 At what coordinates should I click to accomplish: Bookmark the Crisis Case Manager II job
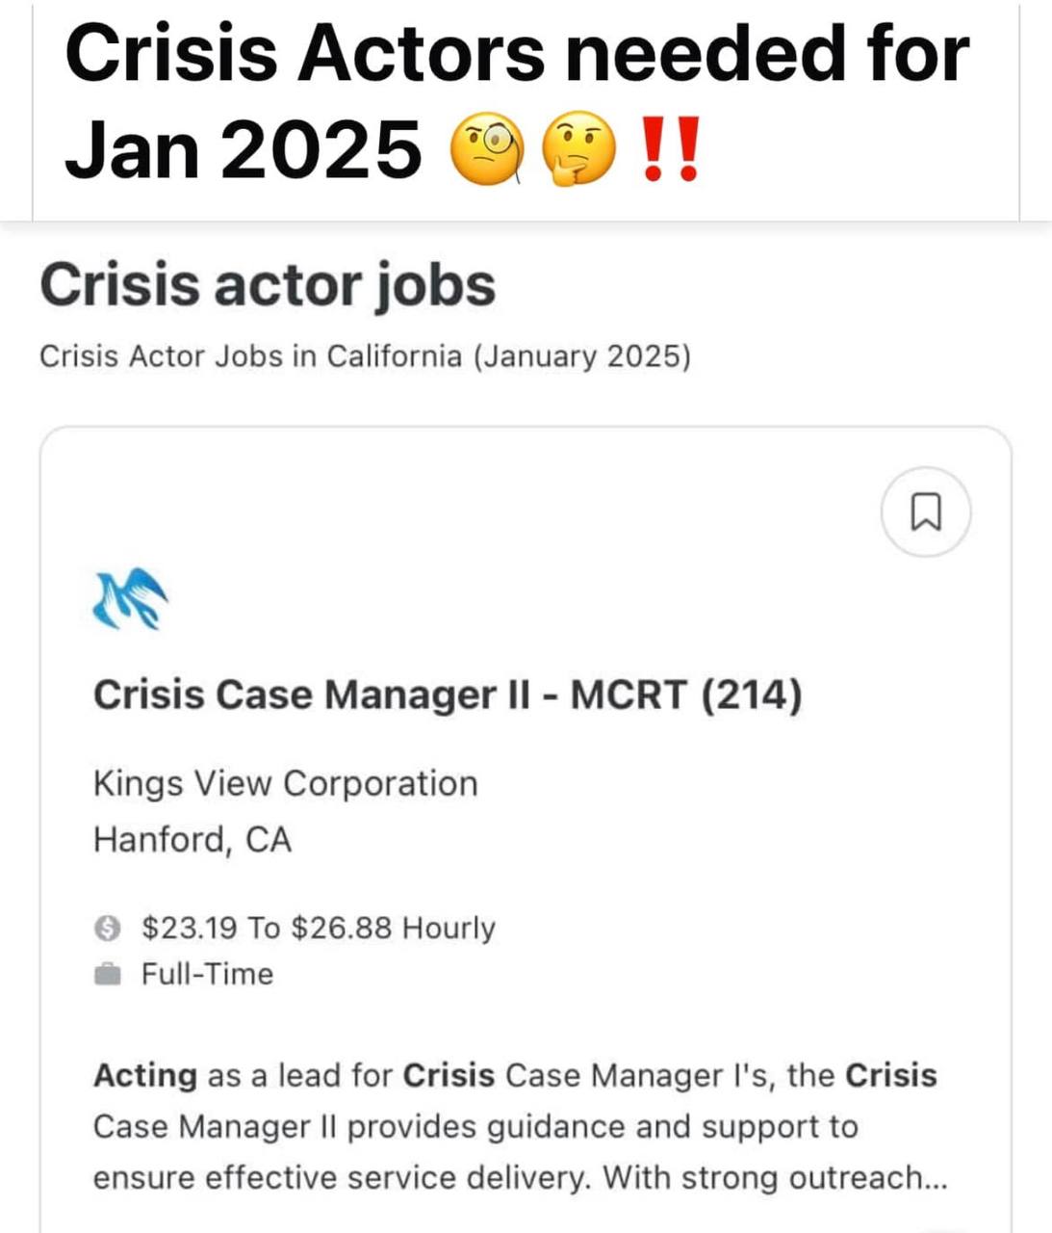925,512
